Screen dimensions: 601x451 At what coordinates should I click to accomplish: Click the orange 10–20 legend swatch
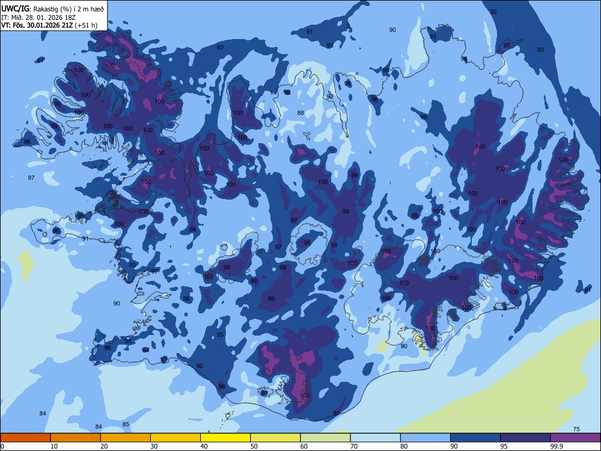pyautogui.click(x=76, y=438)
